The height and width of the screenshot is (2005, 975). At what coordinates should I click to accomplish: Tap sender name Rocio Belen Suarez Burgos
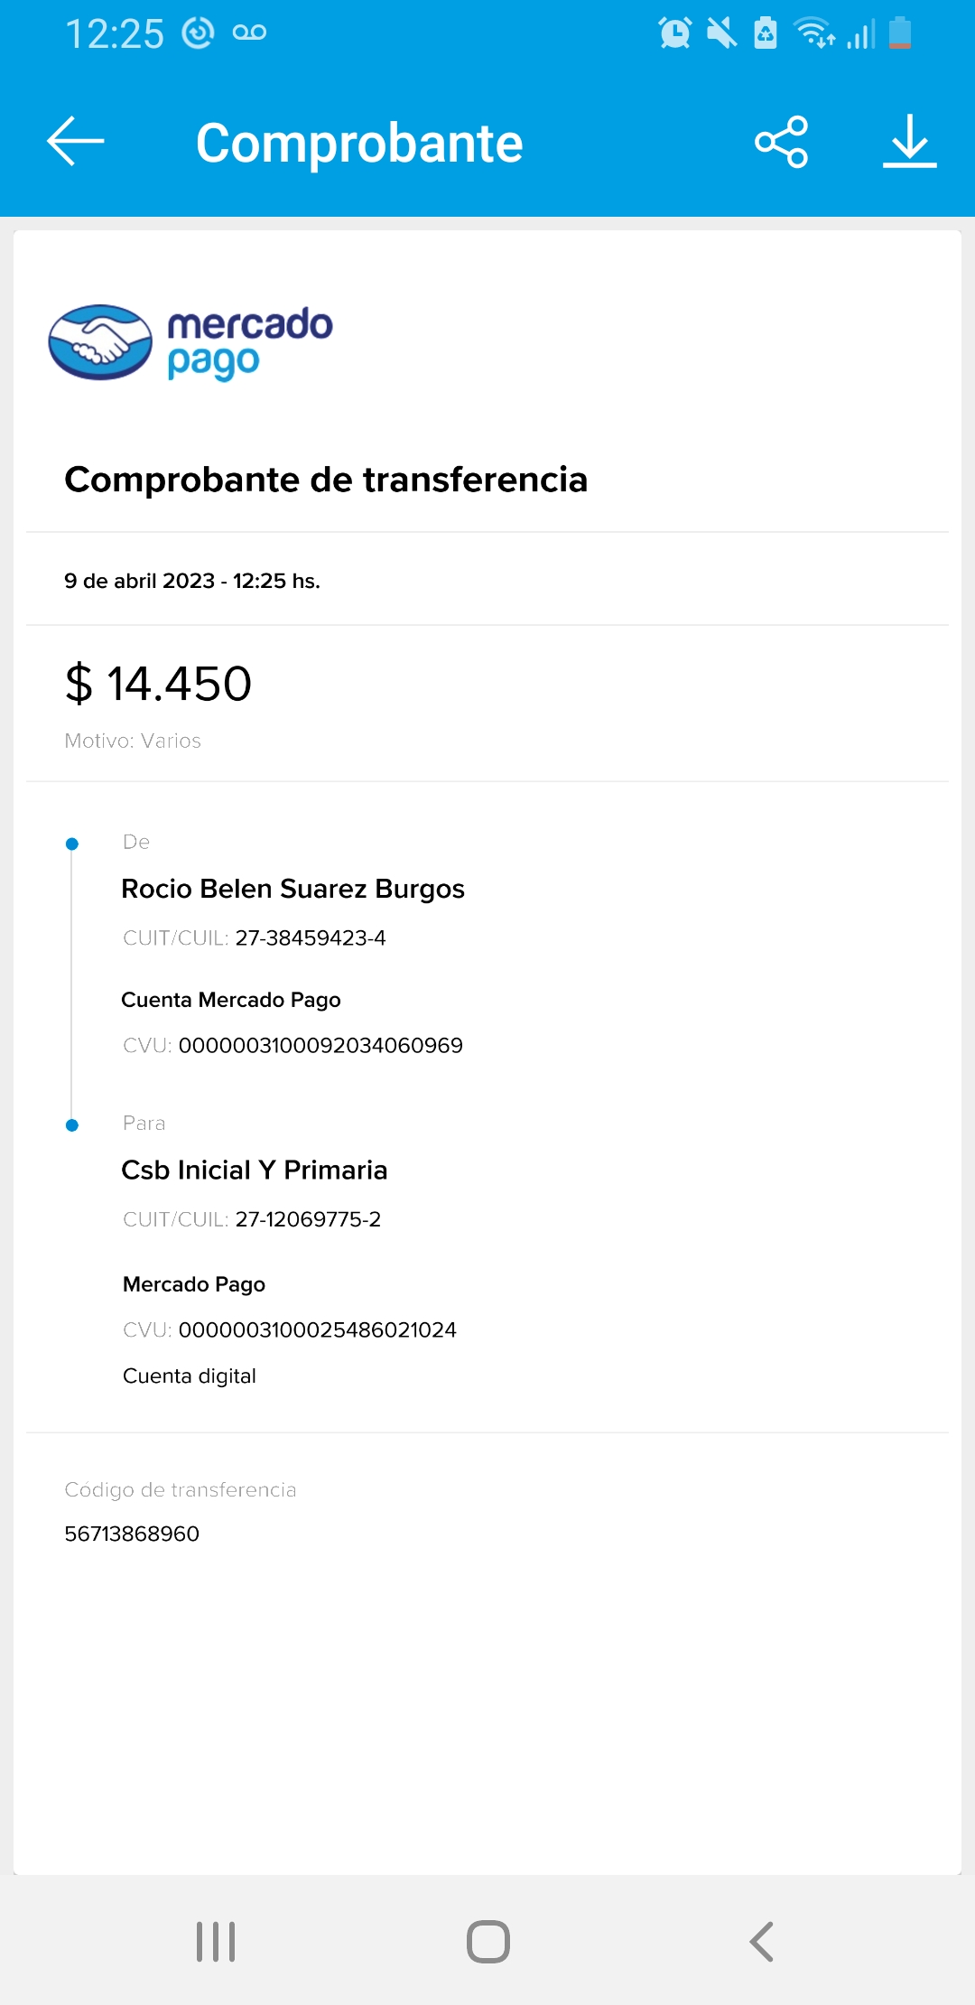click(292, 889)
